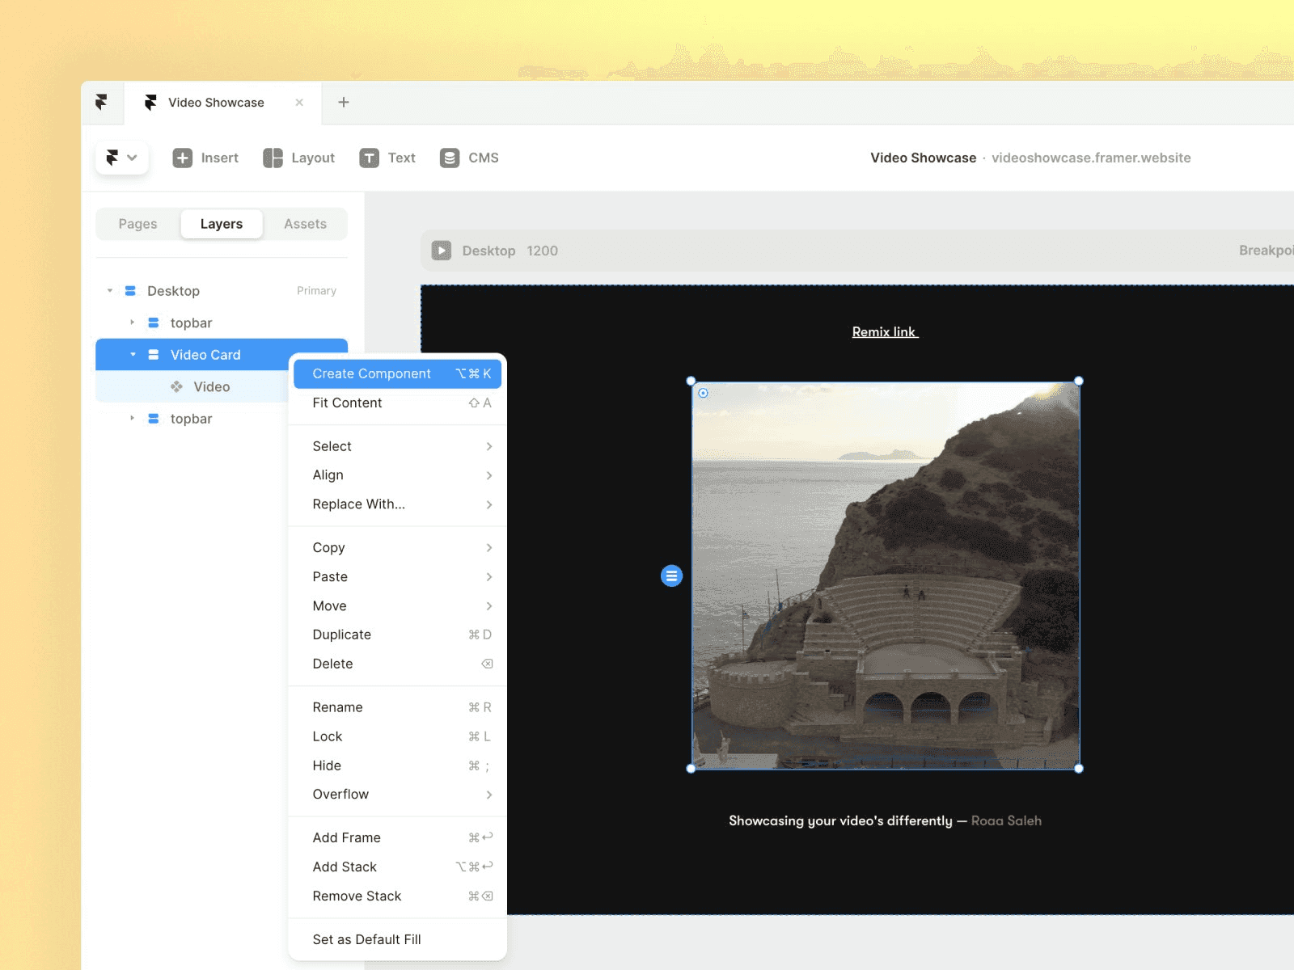Select the Text tool icon
This screenshot has height=970, width=1294.
[369, 158]
